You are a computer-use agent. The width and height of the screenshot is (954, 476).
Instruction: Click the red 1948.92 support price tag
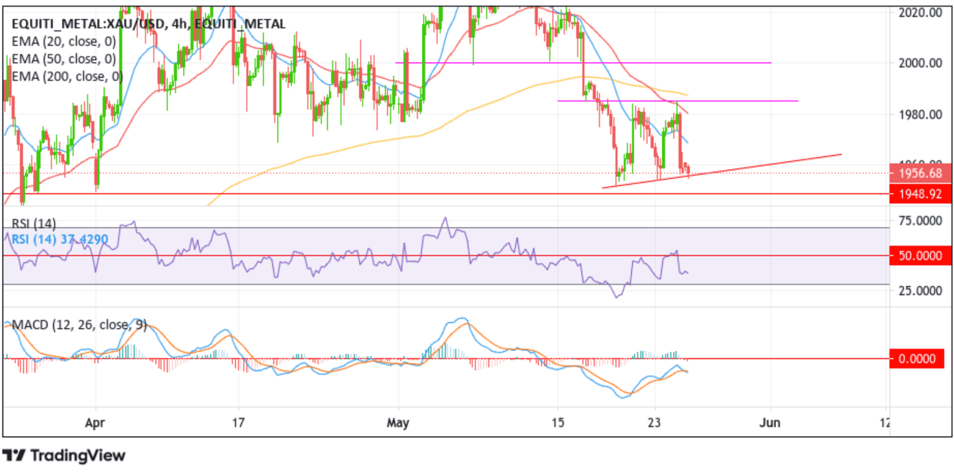coord(920,194)
